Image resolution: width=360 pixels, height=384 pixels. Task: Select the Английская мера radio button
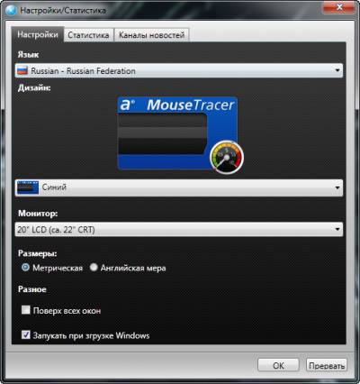pos(94,267)
